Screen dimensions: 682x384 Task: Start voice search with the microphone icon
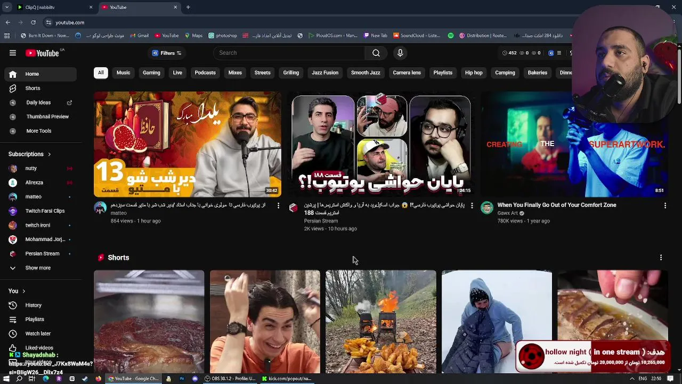[x=400, y=53]
